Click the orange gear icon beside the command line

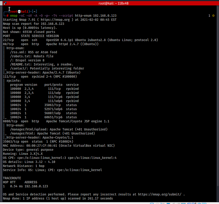(x=213, y=16)
